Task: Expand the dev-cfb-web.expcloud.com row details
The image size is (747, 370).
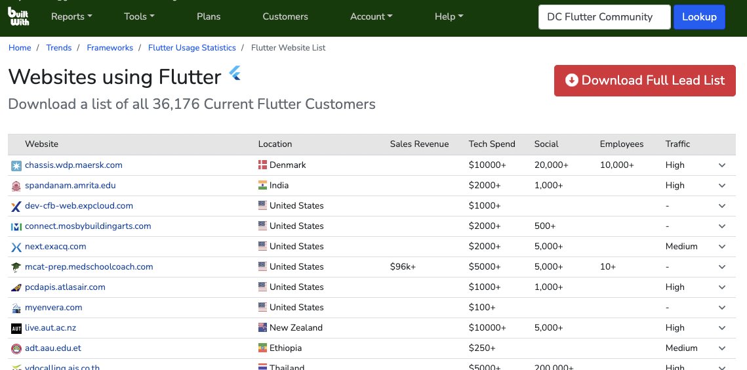Action: pos(722,206)
